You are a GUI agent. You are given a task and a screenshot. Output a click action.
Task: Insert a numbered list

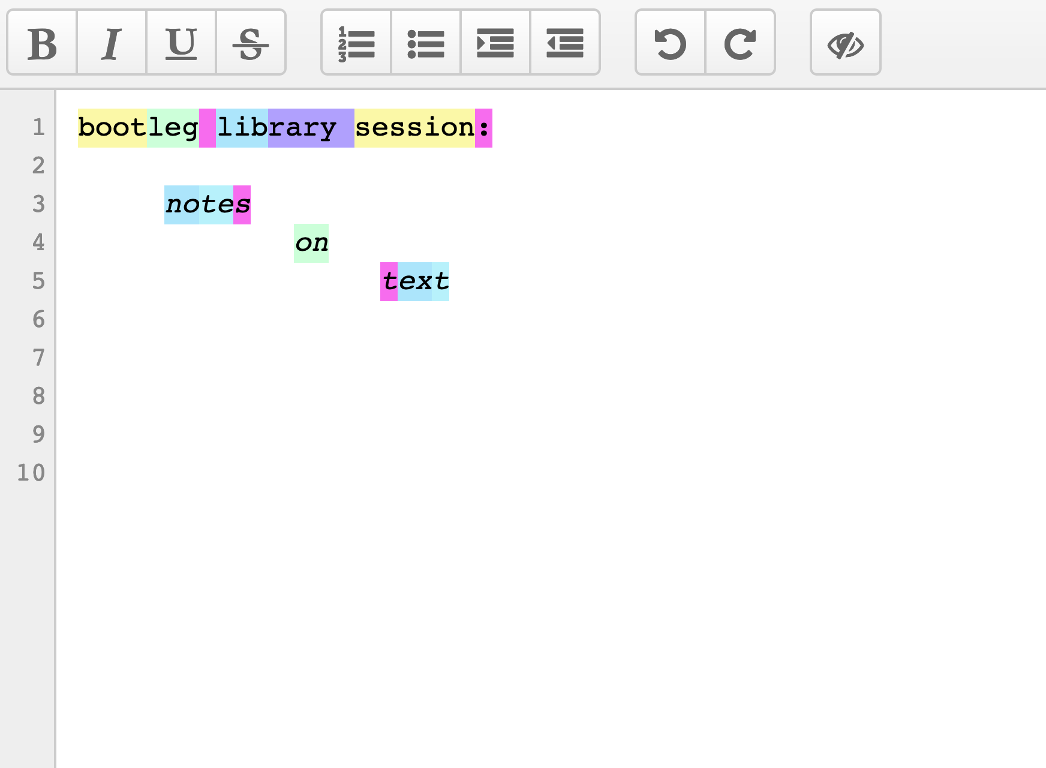pos(356,43)
